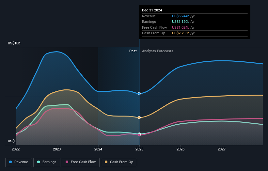This screenshot has width=268, height=171.
Task: Click the Free Cash Flow label in tooltip
Action: [154, 27]
